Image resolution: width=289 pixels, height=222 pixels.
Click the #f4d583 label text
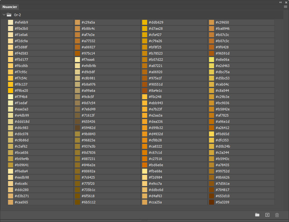click(21, 53)
